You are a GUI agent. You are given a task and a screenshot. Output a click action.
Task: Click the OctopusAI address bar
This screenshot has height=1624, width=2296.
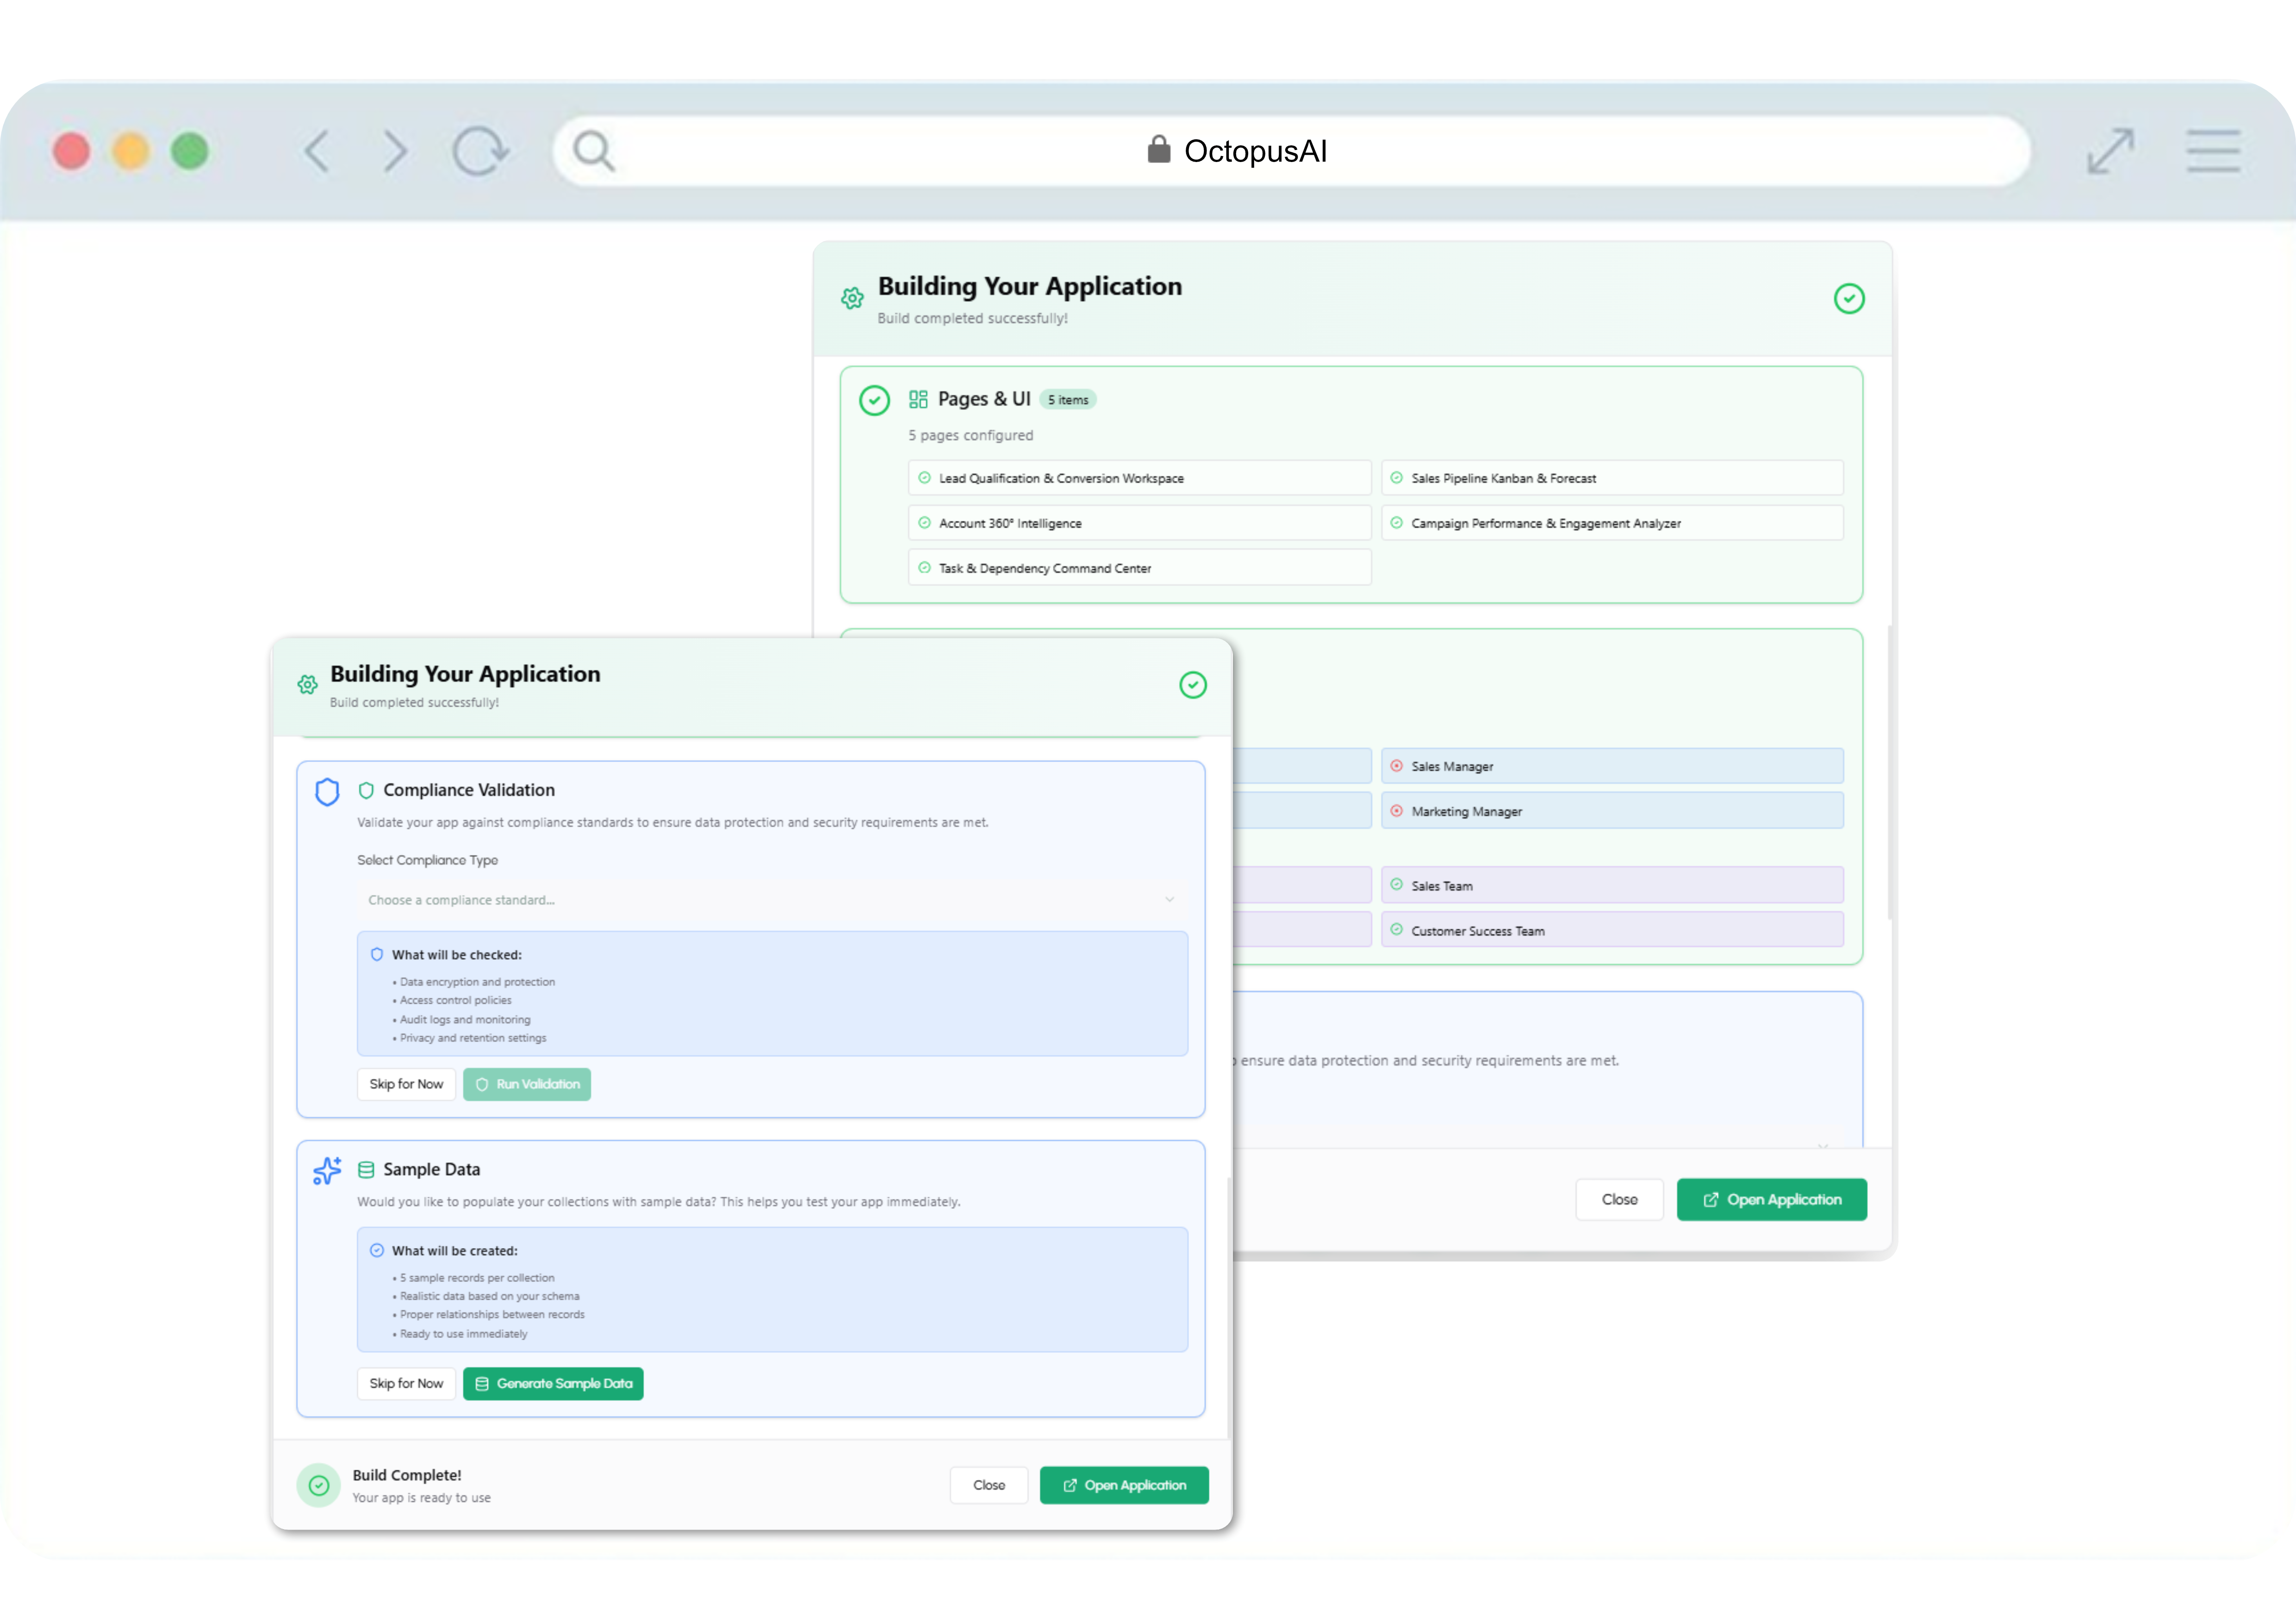(1254, 151)
